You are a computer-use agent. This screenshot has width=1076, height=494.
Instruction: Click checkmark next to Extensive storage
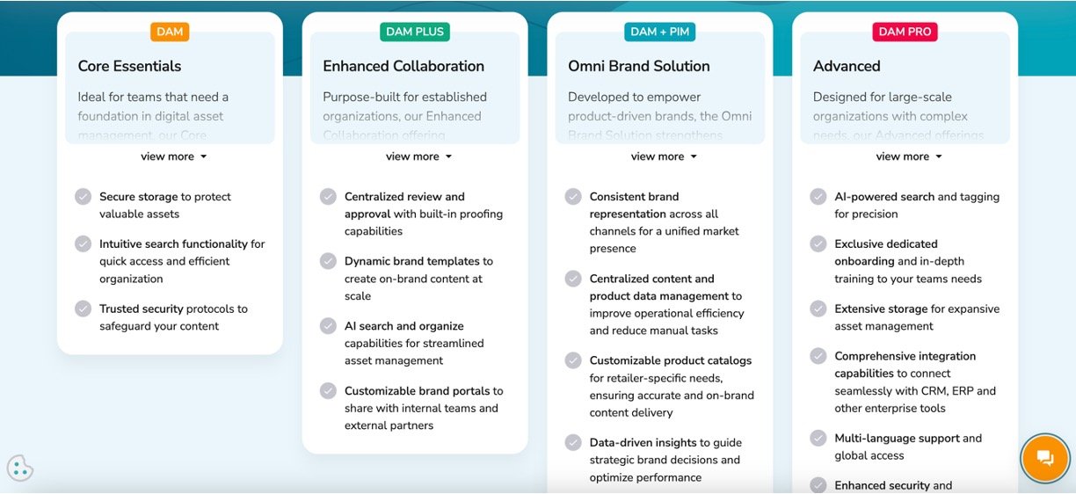point(818,309)
